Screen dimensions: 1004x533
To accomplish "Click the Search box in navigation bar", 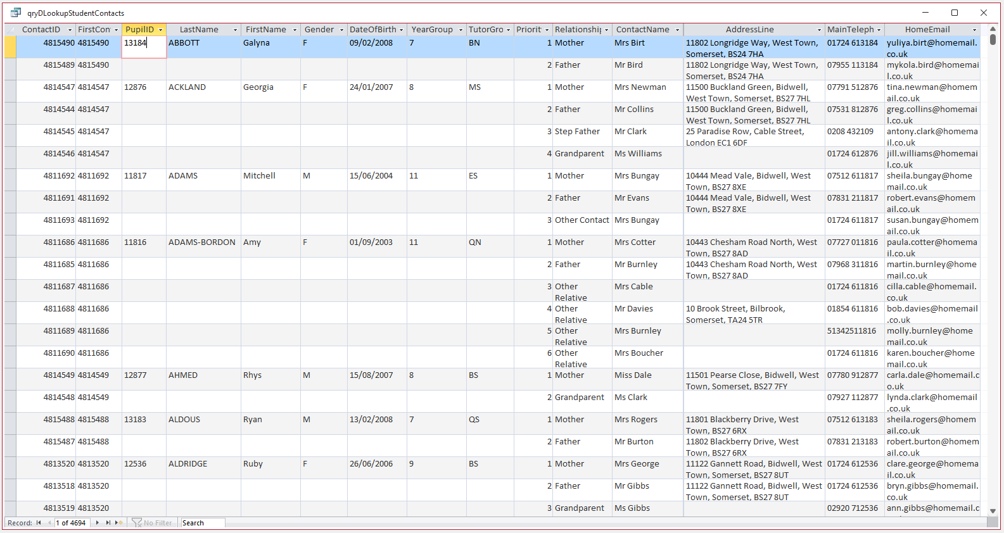I will [x=203, y=523].
